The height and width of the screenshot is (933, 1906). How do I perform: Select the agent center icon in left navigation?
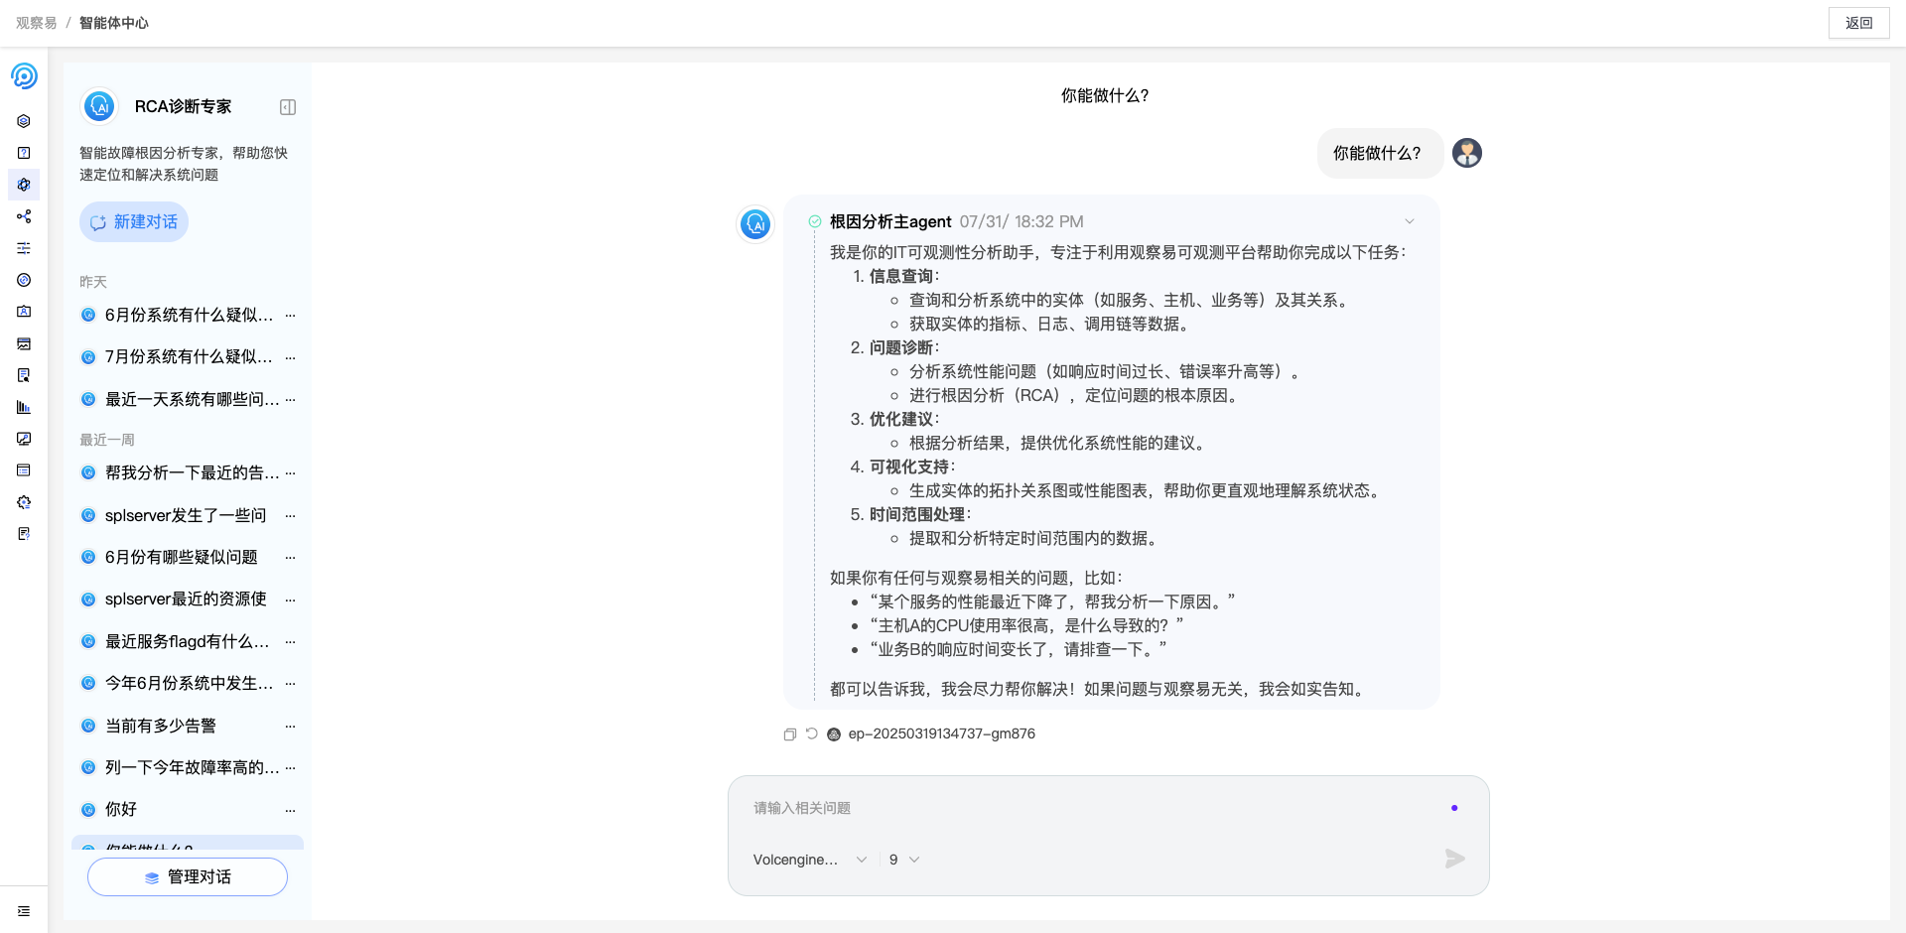pos(24,185)
